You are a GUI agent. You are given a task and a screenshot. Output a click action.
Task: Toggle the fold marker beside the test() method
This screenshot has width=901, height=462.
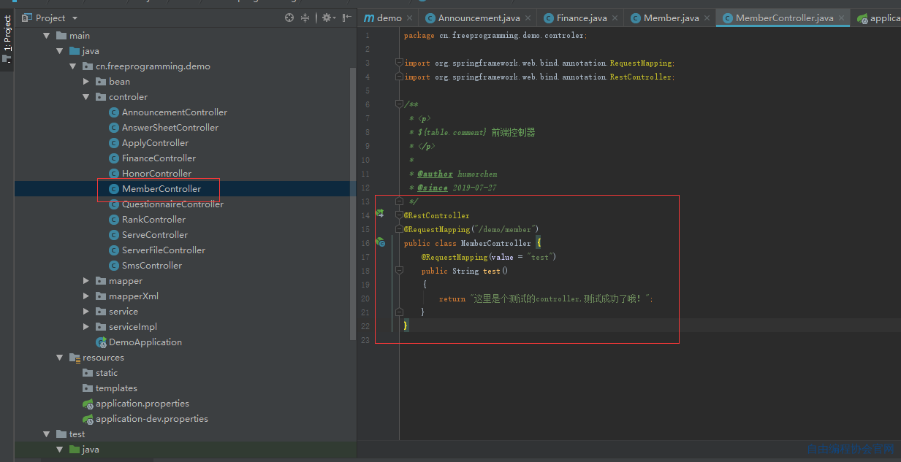coord(399,271)
